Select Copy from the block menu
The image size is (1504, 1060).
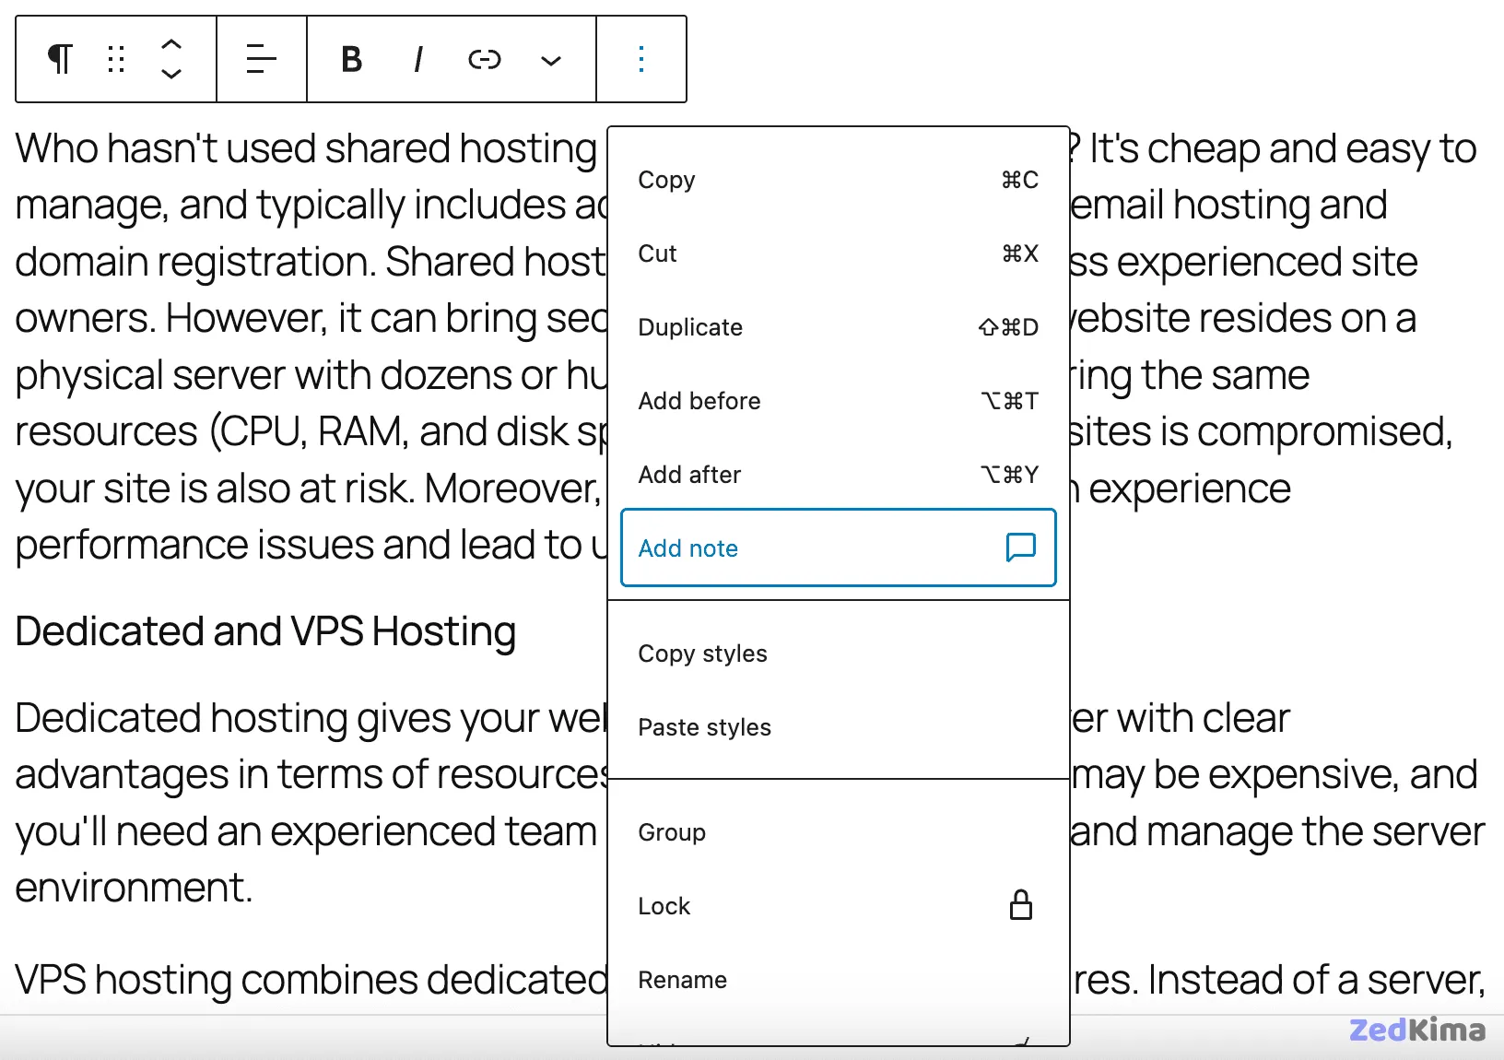click(838, 180)
